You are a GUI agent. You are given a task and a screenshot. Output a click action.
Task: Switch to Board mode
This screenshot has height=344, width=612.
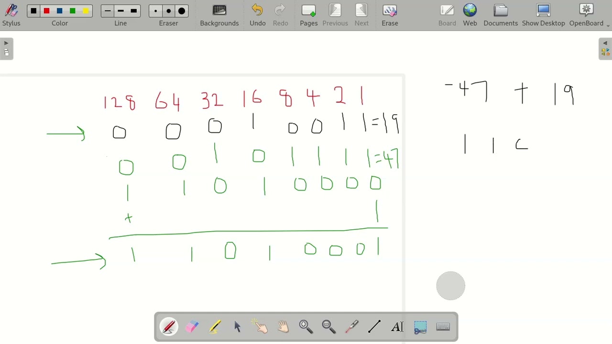pyautogui.click(x=448, y=15)
